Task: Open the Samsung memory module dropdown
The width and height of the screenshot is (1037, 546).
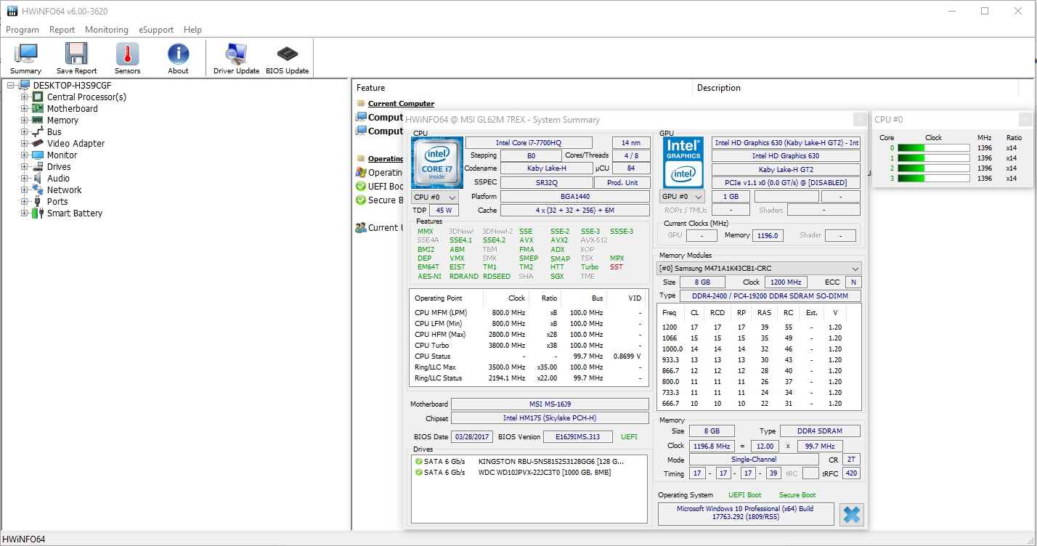Action: [x=759, y=269]
